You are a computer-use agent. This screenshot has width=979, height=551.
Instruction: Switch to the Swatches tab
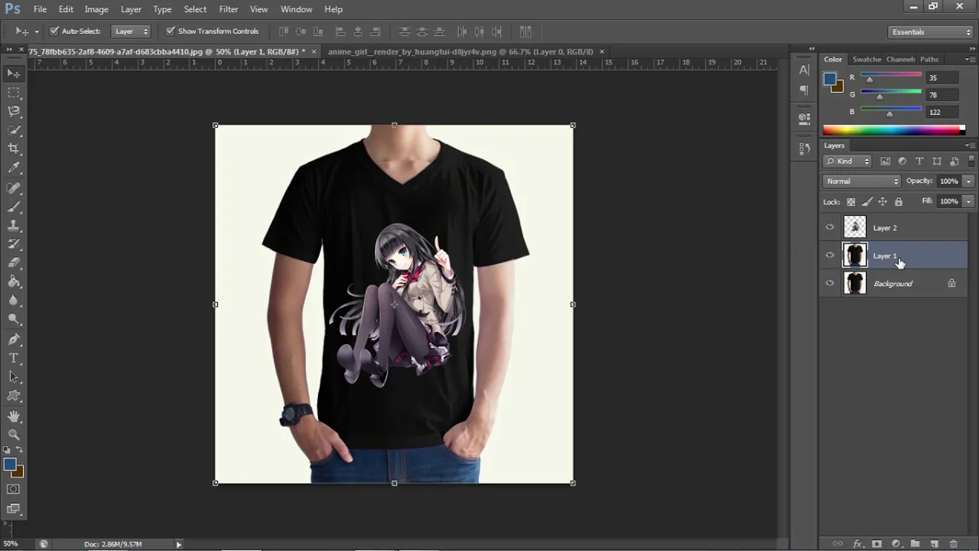(867, 60)
